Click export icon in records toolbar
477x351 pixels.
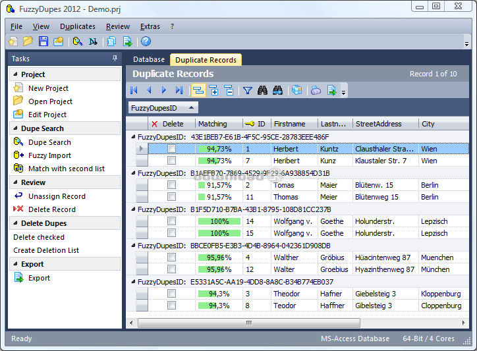pyautogui.click(x=331, y=90)
